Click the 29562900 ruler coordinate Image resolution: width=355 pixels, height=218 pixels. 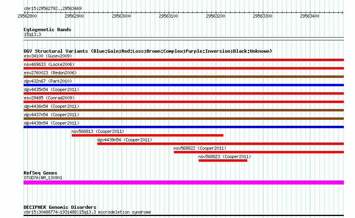[74, 16]
